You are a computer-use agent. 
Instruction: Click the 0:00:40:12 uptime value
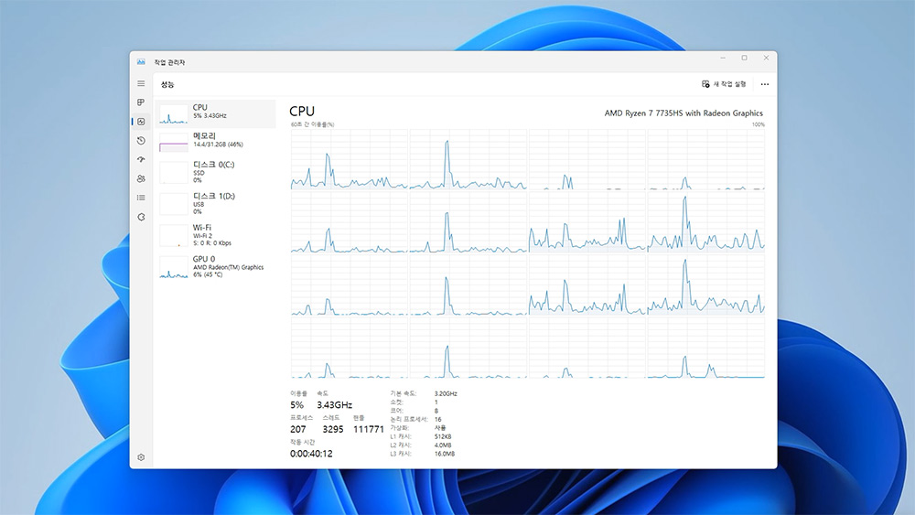click(311, 454)
